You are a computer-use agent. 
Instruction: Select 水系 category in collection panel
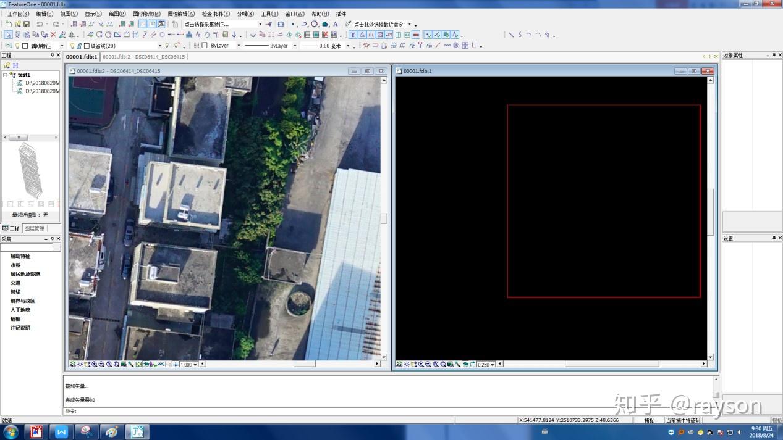pos(15,265)
